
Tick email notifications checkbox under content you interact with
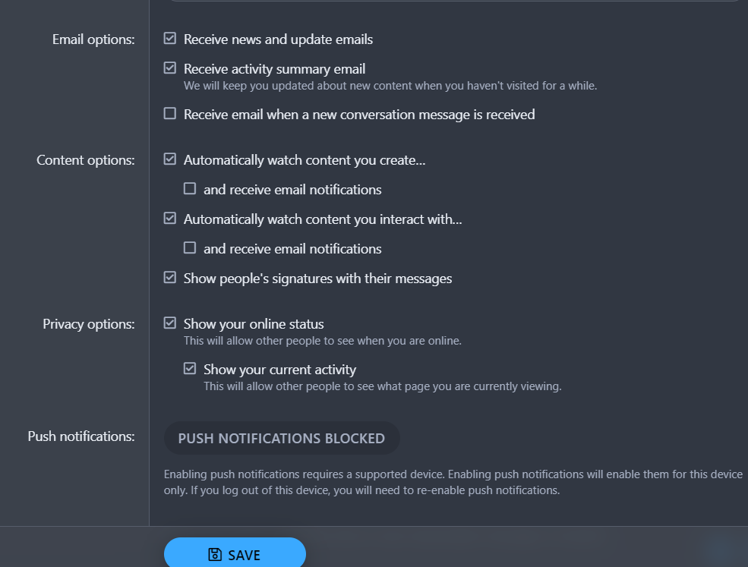[190, 247]
